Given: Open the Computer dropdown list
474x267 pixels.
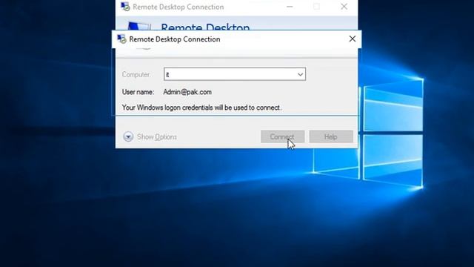Looking at the screenshot, I should point(300,74).
